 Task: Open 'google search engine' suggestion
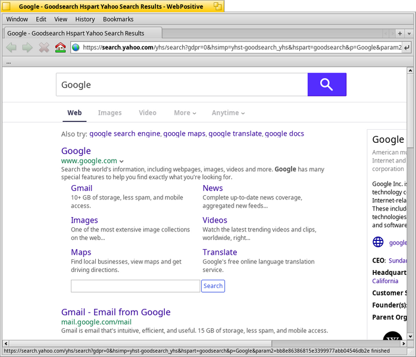125,134
